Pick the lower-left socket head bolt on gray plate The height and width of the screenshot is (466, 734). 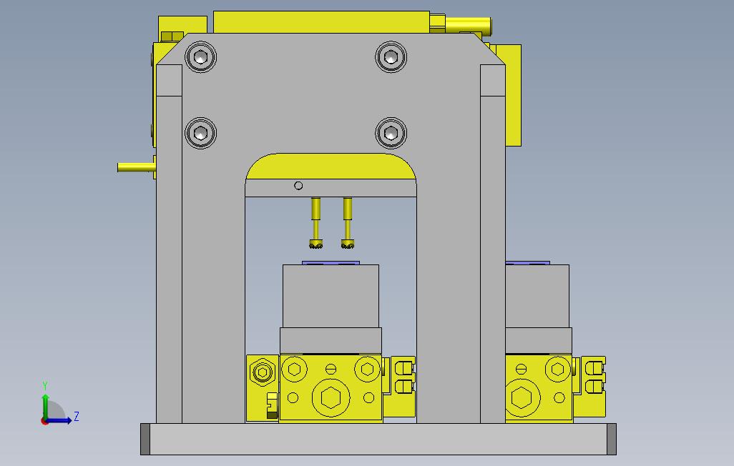pyautogui.click(x=200, y=134)
